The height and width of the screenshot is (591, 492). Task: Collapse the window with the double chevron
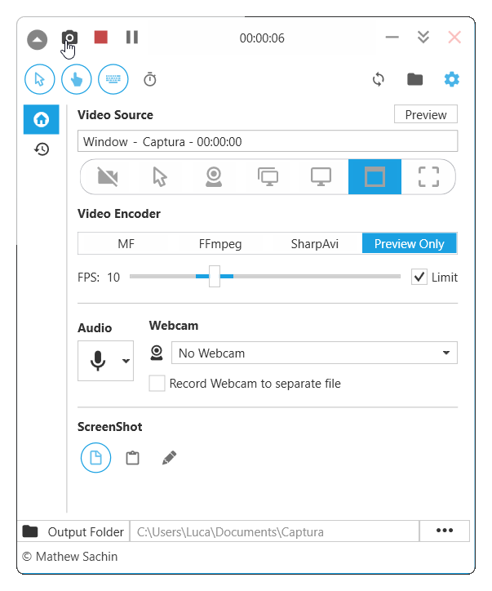pyautogui.click(x=423, y=38)
